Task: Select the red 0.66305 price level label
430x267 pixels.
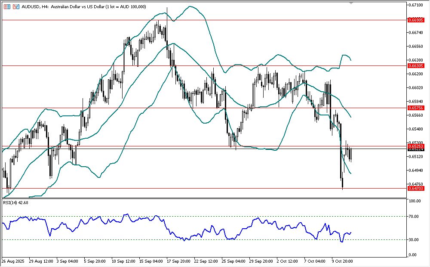Action: (416, 66)
